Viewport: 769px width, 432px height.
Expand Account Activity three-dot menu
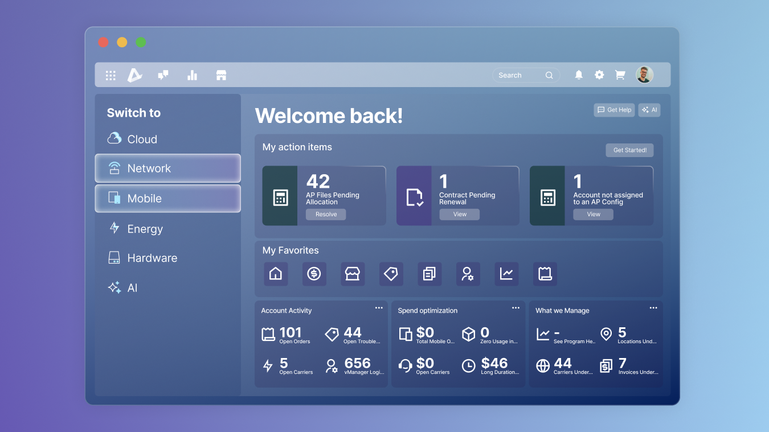pos(379,308)
